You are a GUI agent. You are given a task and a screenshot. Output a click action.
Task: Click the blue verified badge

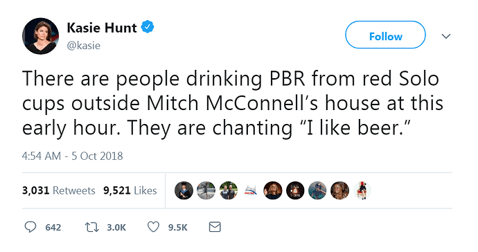[x=148, y=27]
